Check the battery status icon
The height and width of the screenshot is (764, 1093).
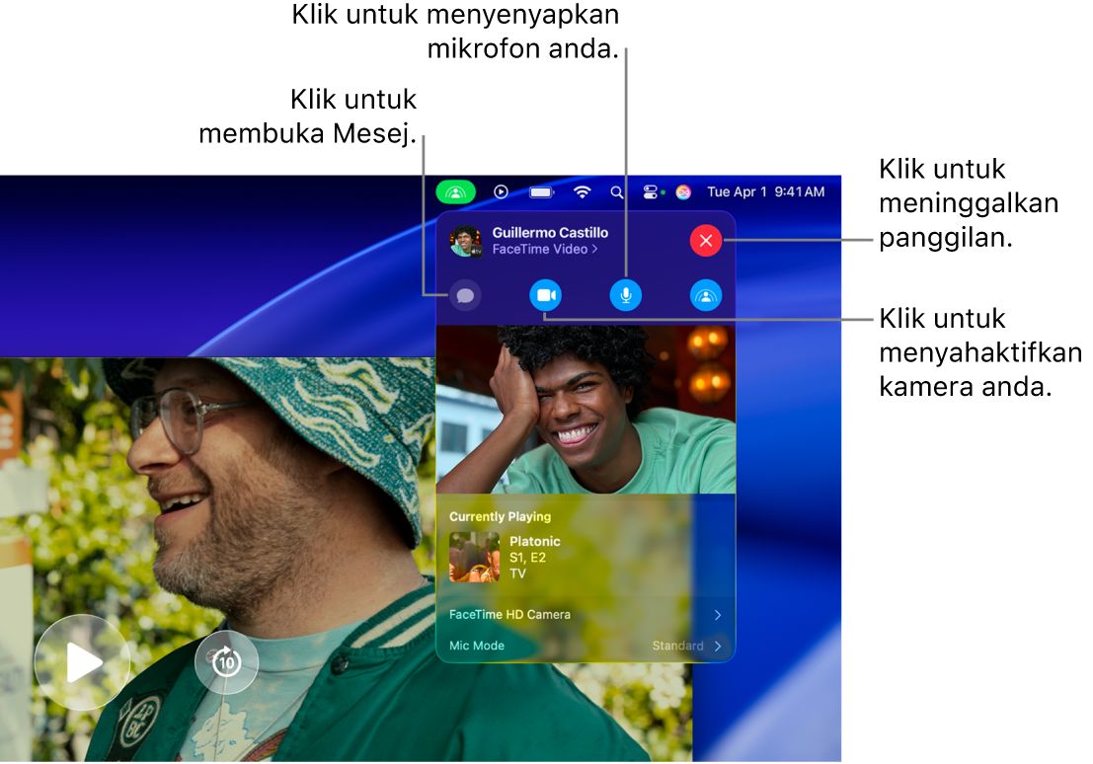click(x=542, y=191)
